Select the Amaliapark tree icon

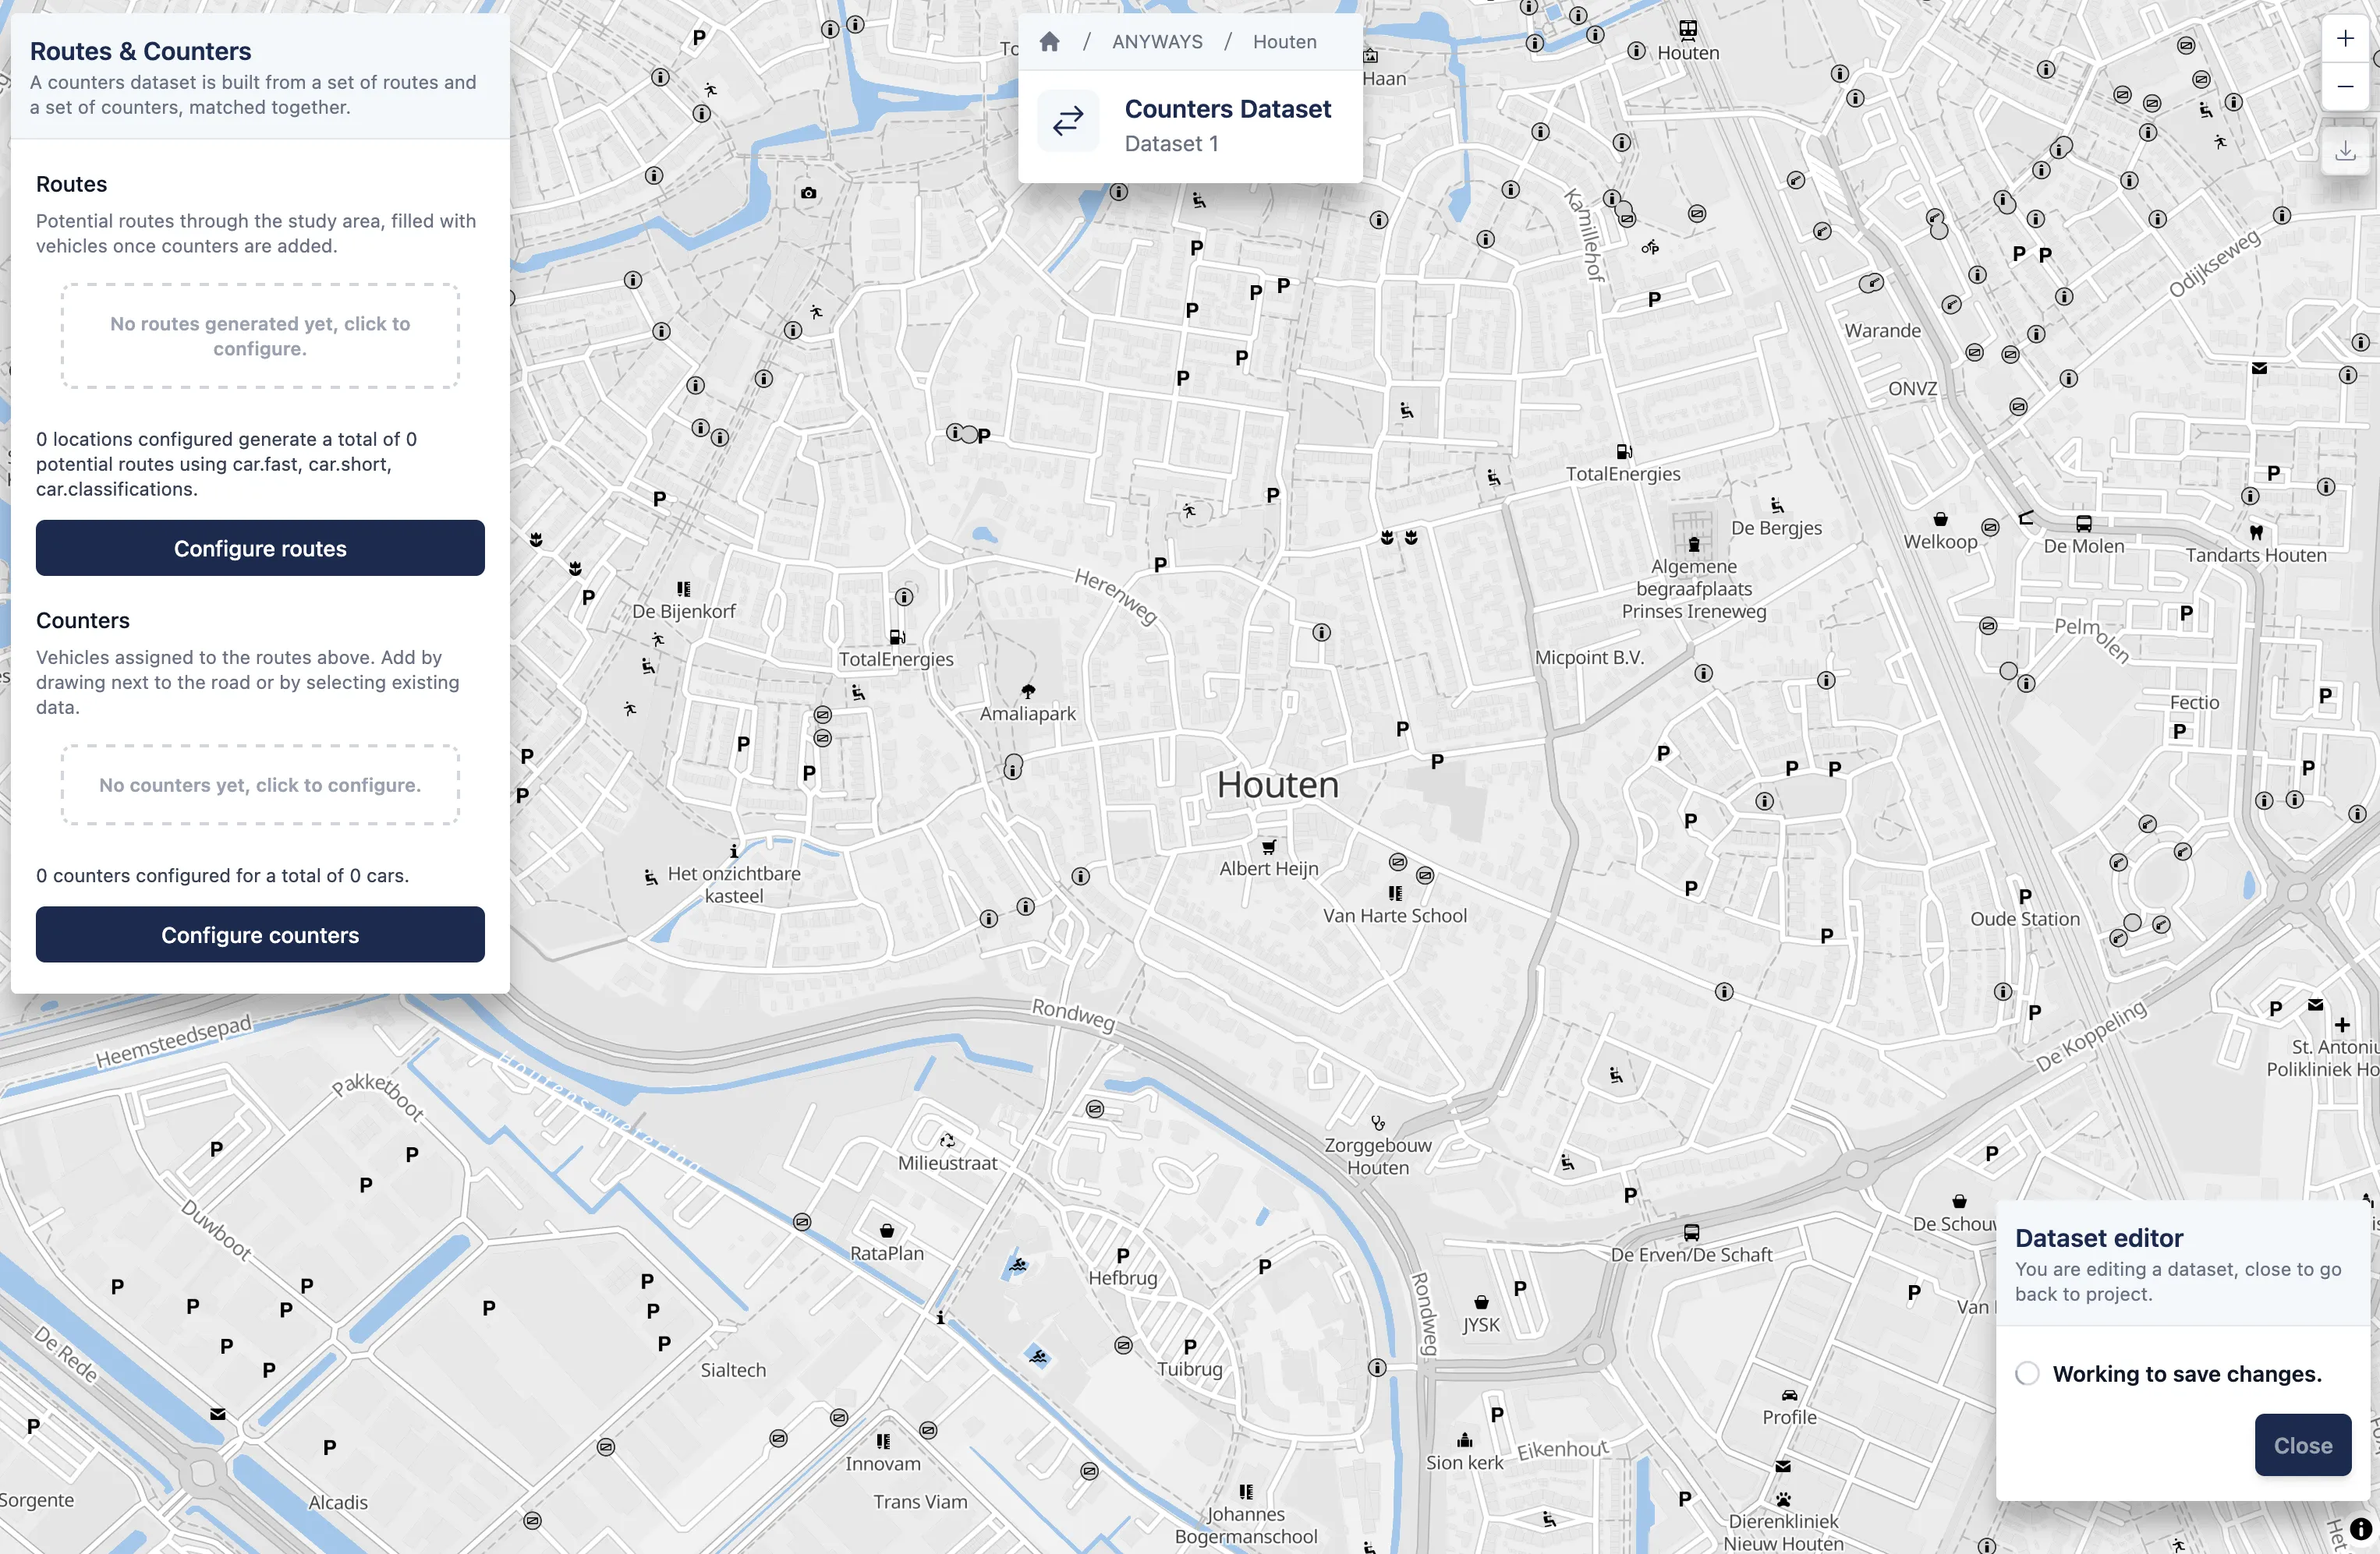1028,691
